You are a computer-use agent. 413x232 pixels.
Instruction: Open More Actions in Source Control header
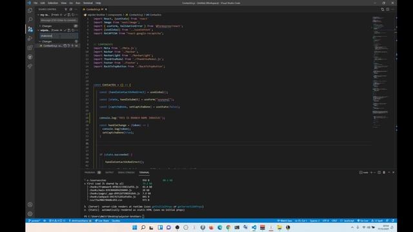(x=76, y=9)
